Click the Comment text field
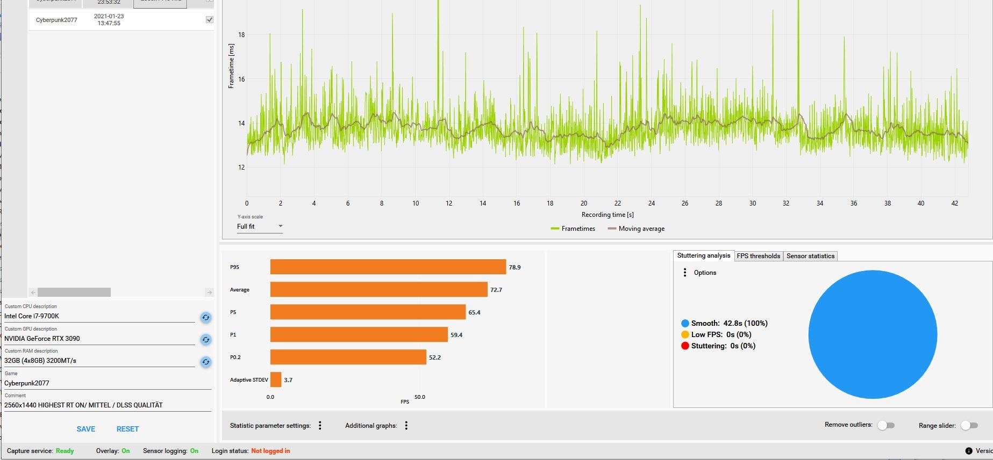 (108, 405)
